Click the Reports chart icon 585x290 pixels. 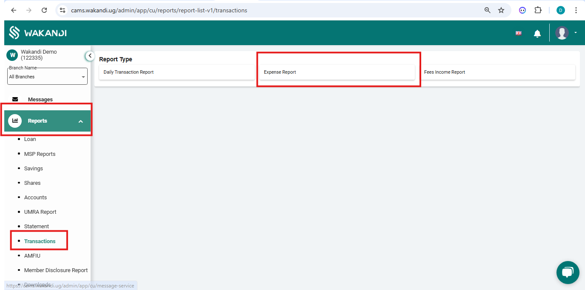pos(15,121)
